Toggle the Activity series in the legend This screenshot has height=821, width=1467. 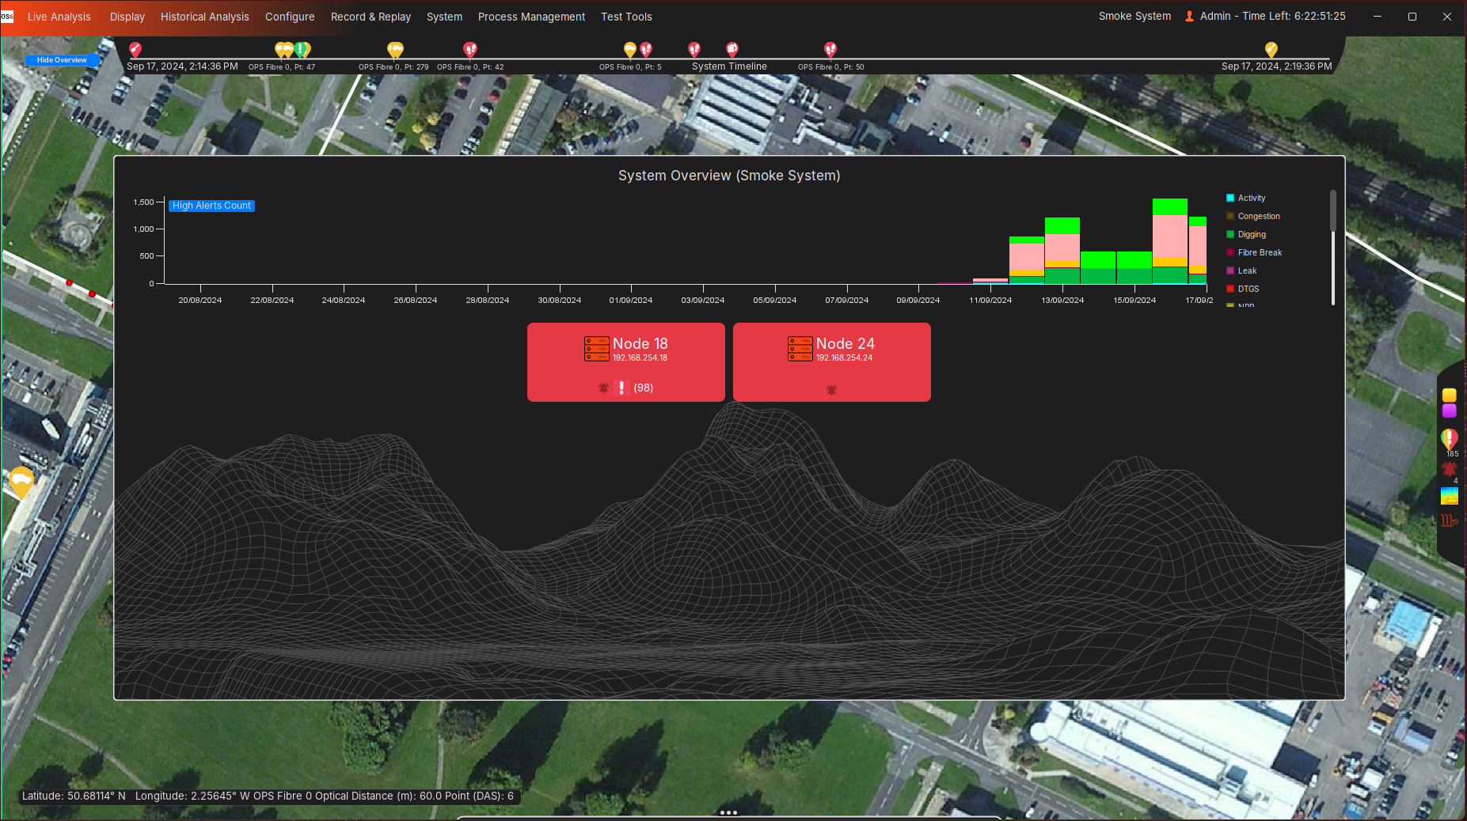point(1251,199)
